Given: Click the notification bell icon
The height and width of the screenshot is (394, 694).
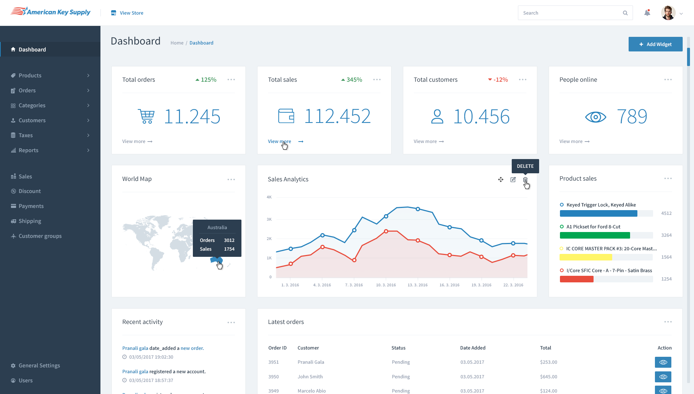Looking at the screenshot, I should click(647, 13).
